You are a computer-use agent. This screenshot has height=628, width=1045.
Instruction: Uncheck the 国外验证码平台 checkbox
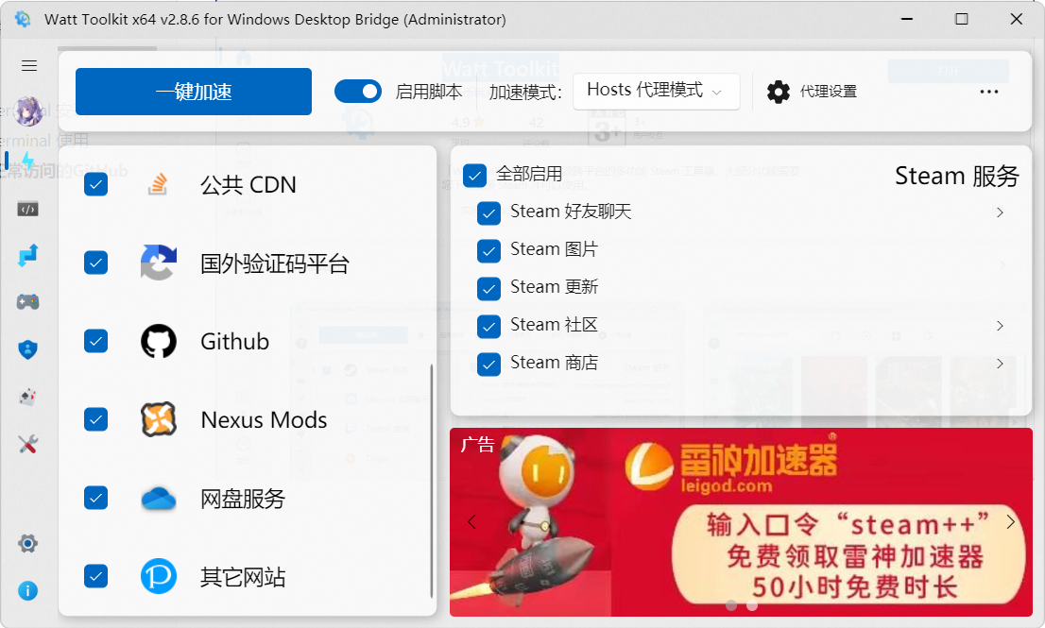coord(96,263)
